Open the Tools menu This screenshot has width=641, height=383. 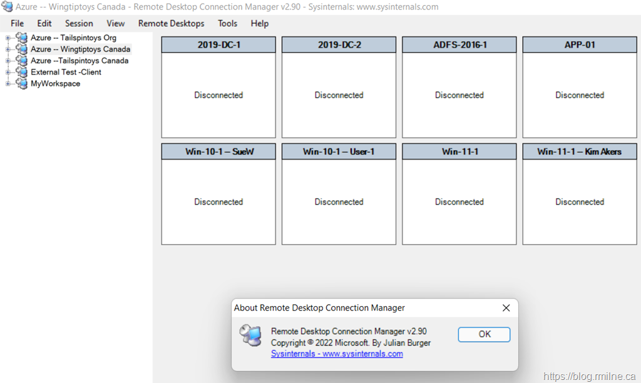point(227,23)
